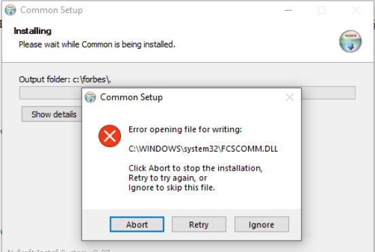Click the 'Error opening file for writing' message
Viewport: 375px width, 252px height.
185,129
